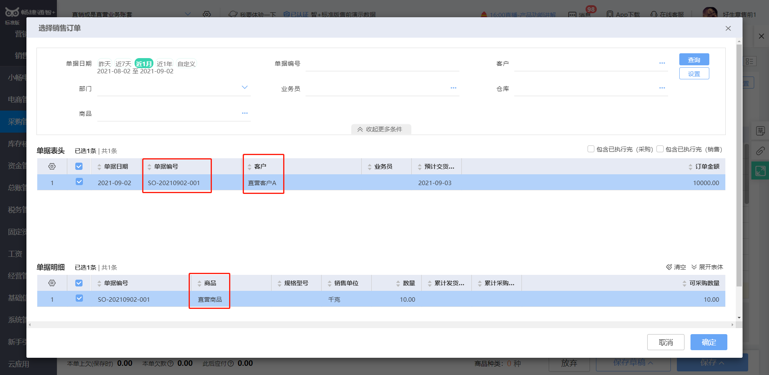Click delivery date 2021-09-03 cell
769x375 pixels.
[435, 183]
